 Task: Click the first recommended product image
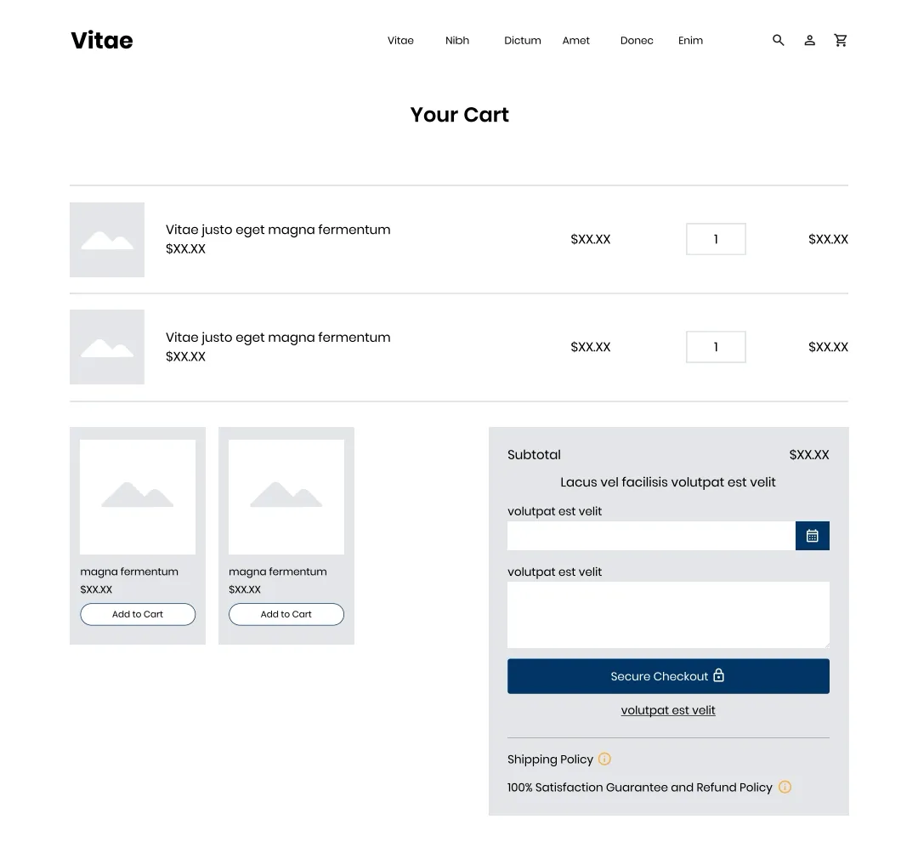pos(138,497)
